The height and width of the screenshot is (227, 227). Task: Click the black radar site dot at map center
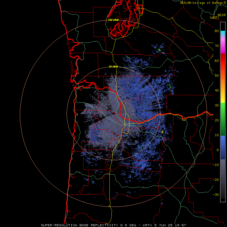(113, 114)
